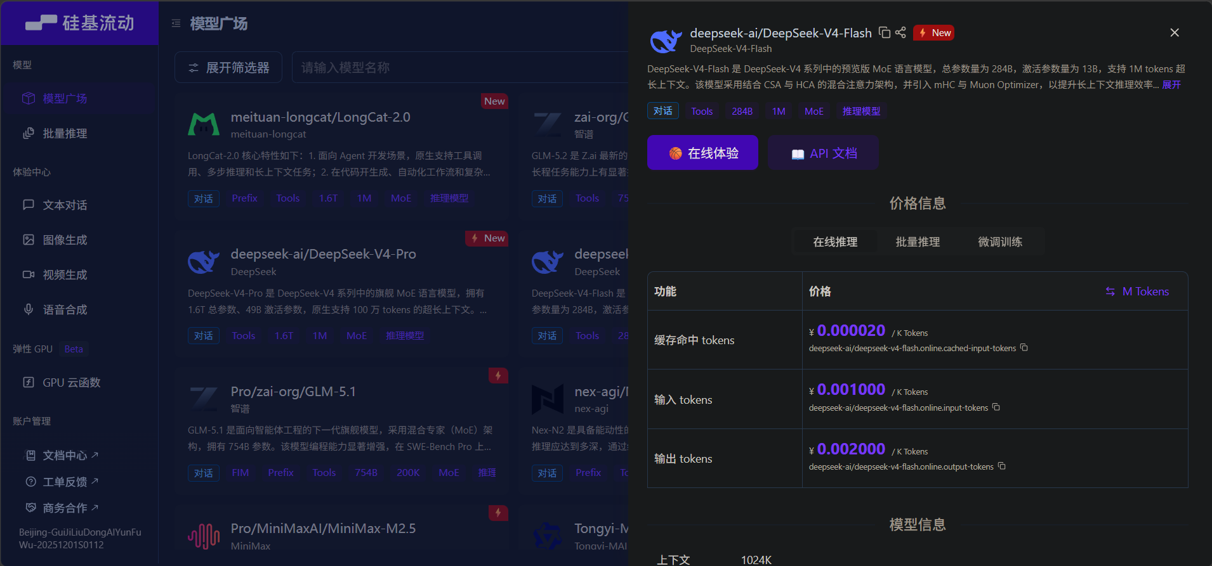Screen dimensions: 1212x566
Task: Click the 输入 tokens row label
Action: 683,400
